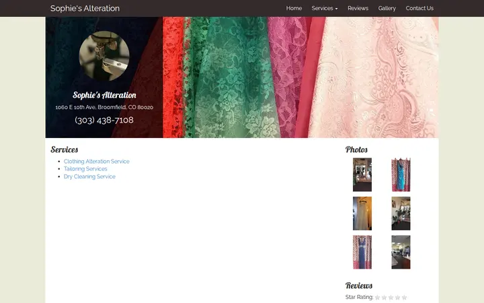Select the Sophie's Alteration heading in banner
Image resolution: width=484 pixels, height=303 pixels.
coord(104,95)
